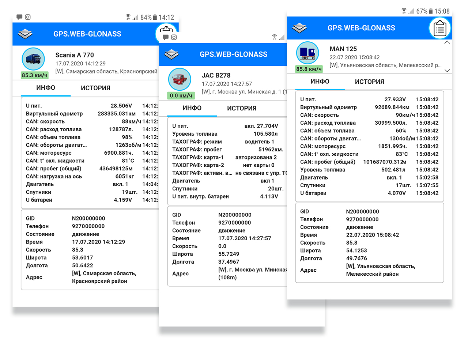Click the 85.3 км/ч speed badge

tap(35, 75)
